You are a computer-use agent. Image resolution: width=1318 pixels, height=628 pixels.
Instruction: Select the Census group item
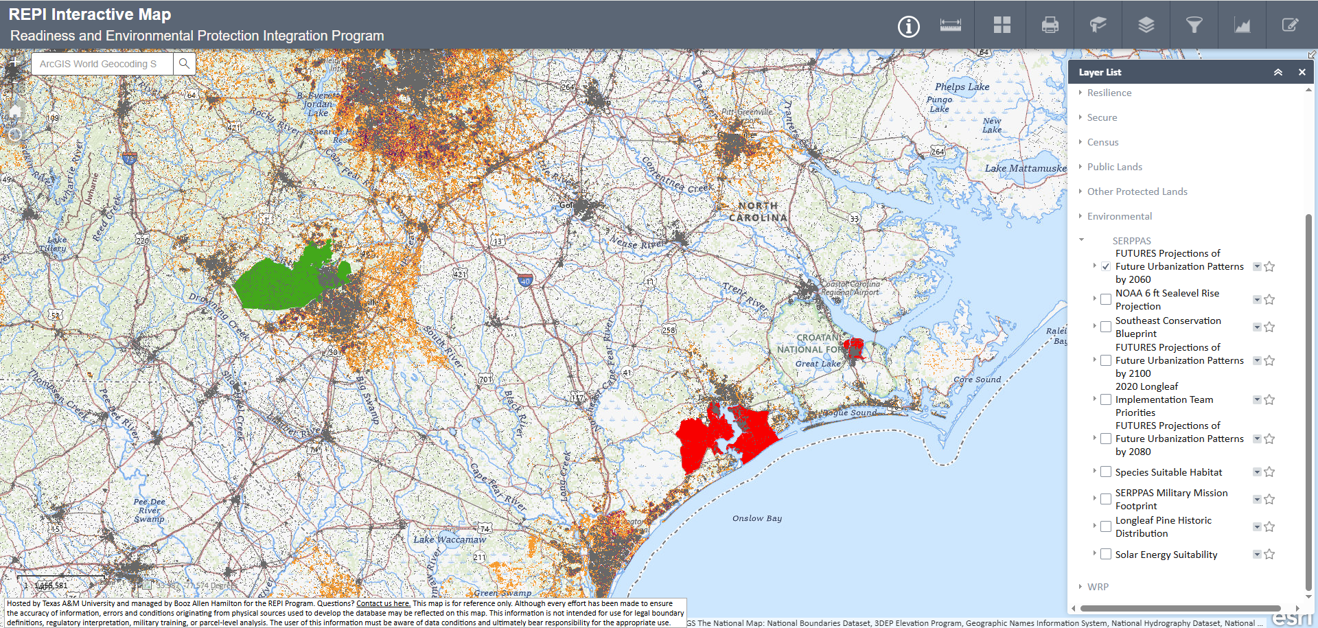[1102, 142]
